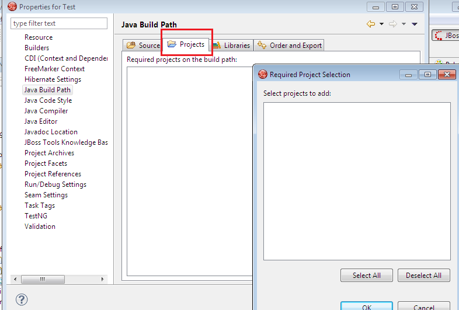Close the Properties for Test window
Image resolution: width=459 pixels, height=310 pixels.
414,7
